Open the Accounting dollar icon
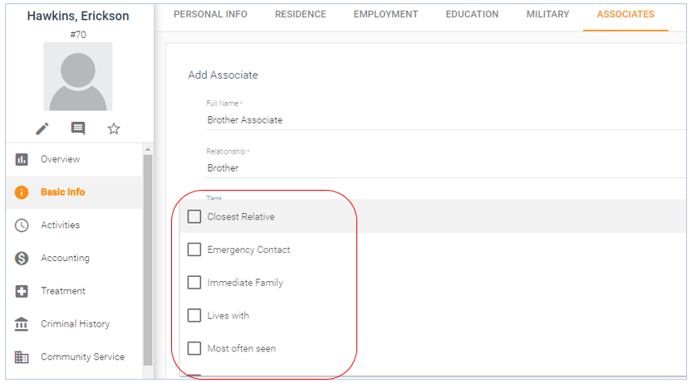The width and height of the screenshot is (692, 383). tap(22, 258)
